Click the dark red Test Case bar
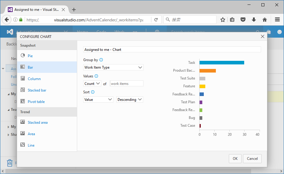The image size is (284, 174). coord(200,126)
